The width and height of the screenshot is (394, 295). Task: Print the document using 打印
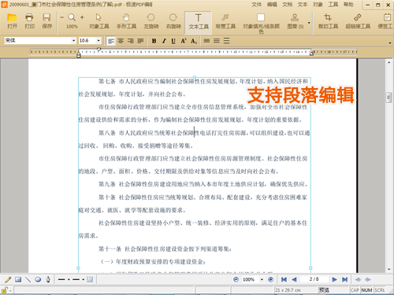[x=29, y=20]
